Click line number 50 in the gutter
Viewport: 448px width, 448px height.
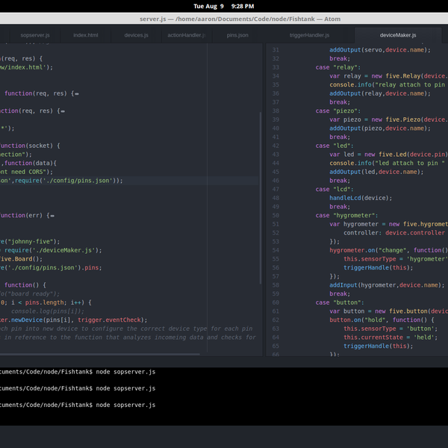(x=276, y=216)
